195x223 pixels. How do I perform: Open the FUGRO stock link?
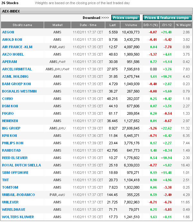click(x=8, y=114)
